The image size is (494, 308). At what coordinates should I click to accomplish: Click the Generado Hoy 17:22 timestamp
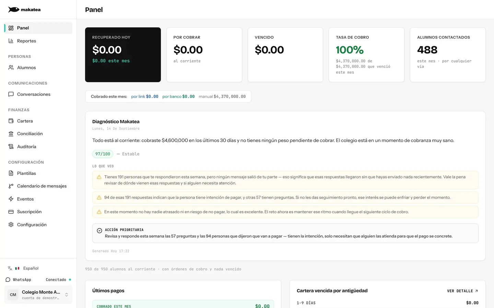pos(111,251)
